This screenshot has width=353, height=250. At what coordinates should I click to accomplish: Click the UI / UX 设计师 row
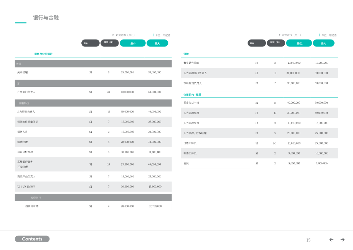click(93, 187)
